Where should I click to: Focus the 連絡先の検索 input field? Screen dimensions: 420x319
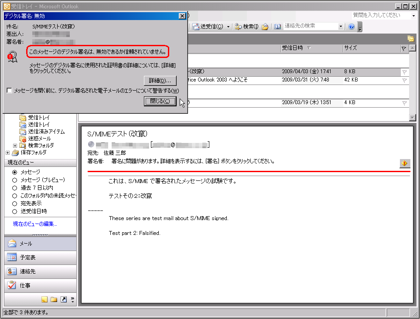pos(311,26)
